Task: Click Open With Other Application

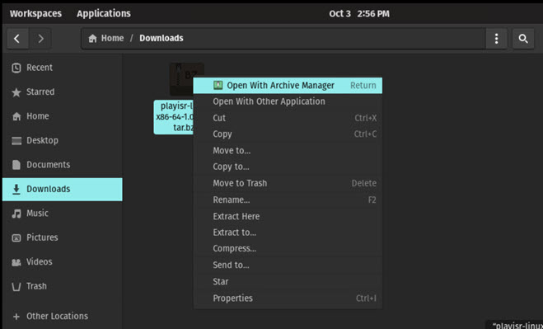Action: pos(288,101)
